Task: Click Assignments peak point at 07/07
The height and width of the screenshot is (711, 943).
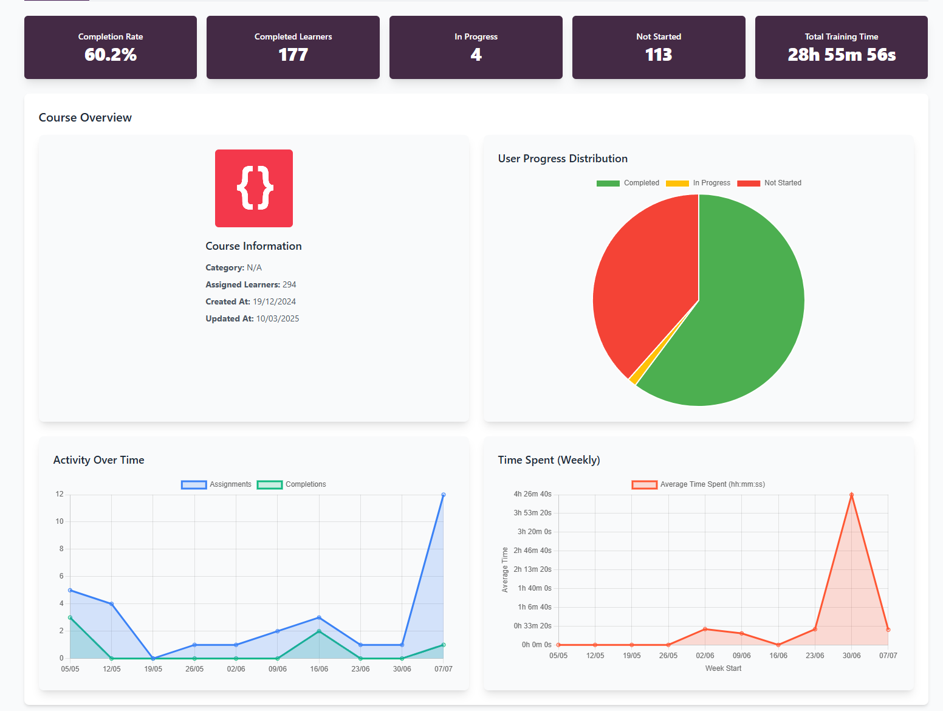Action: click(x=444, y=495)
